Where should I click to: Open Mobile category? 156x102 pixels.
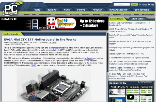(x=136, y=15)
